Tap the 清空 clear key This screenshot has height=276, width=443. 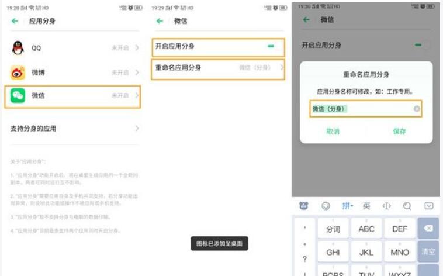coord(428,251)
